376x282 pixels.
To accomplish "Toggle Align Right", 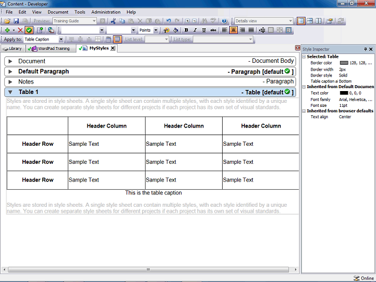I will click(243, 30).
